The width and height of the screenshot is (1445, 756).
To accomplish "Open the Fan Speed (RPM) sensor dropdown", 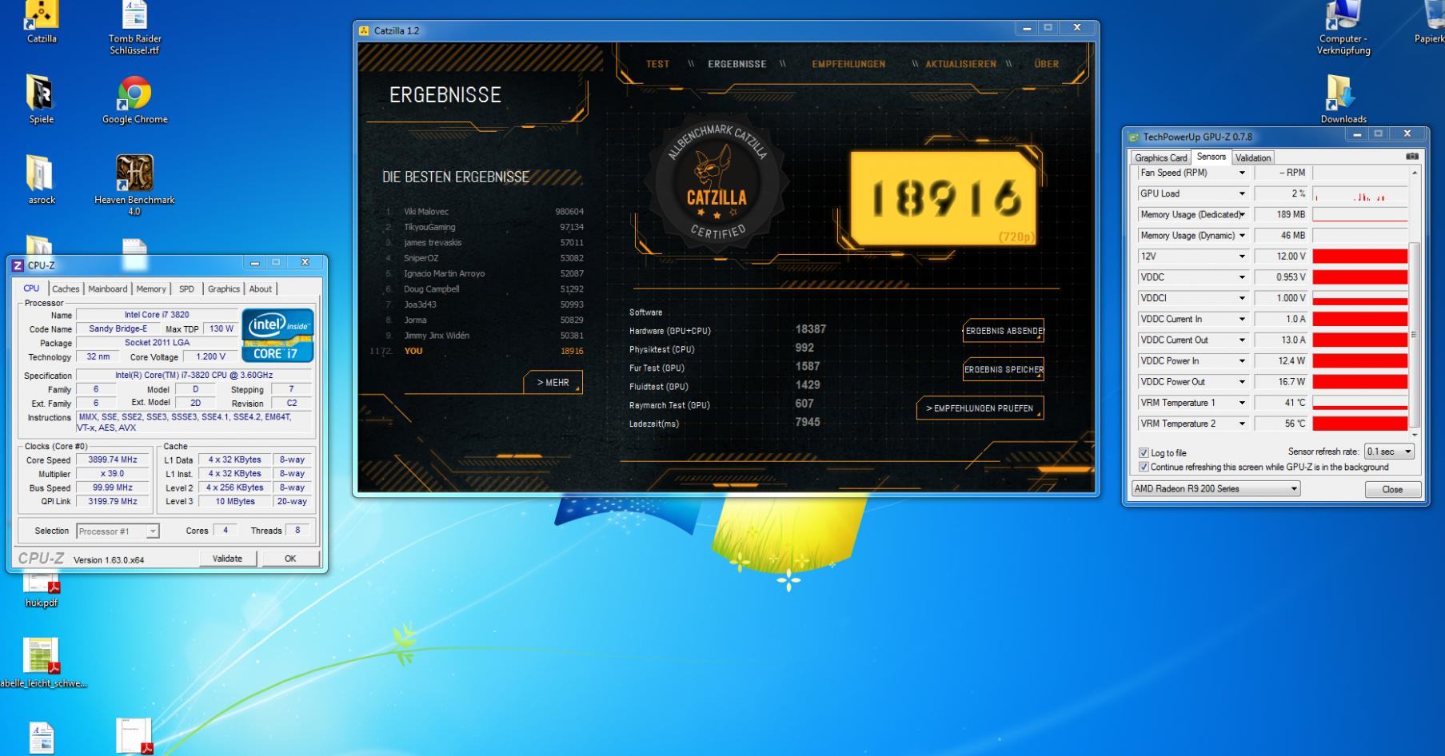I will coord(1242,173).
